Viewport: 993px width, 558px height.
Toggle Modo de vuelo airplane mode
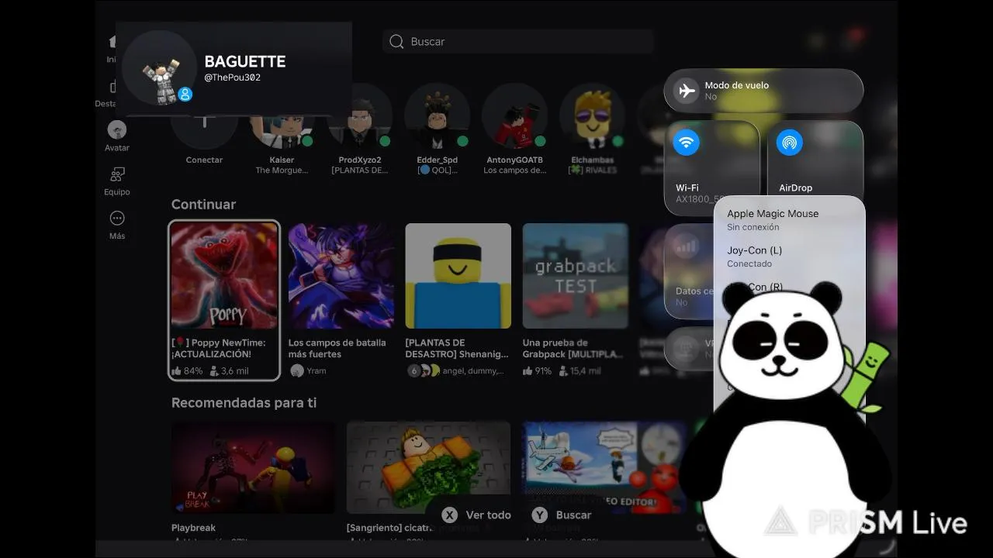(763, 91)
